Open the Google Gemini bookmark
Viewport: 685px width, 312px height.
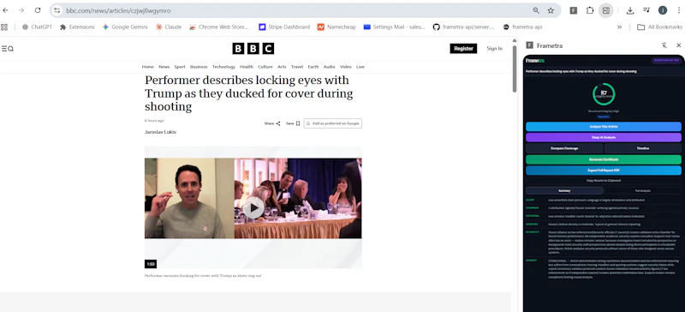pos(125,27)
